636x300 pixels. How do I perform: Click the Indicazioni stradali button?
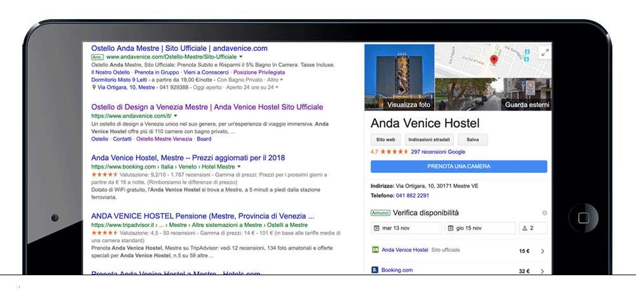click(429, 139)
